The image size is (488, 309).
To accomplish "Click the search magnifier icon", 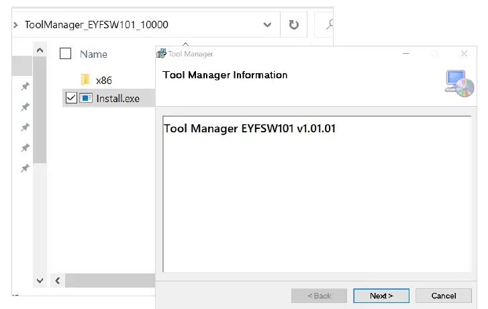I will click(x=330, y=25).
